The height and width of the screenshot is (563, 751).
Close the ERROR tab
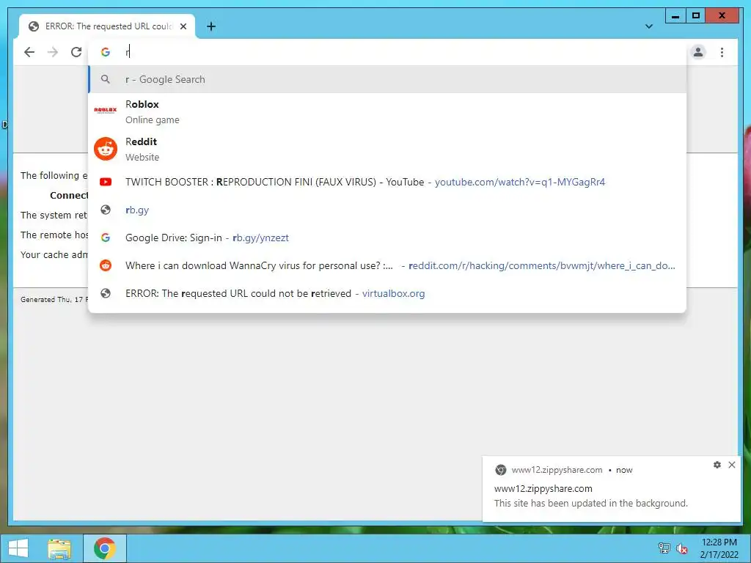(x=183, y=26)
